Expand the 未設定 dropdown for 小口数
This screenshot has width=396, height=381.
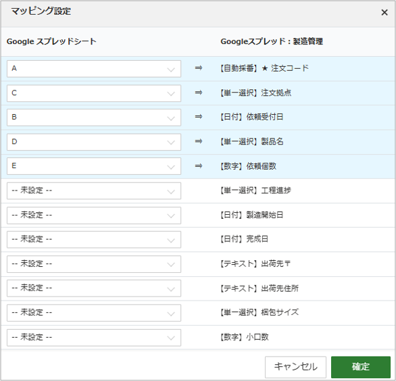(94, 338)
